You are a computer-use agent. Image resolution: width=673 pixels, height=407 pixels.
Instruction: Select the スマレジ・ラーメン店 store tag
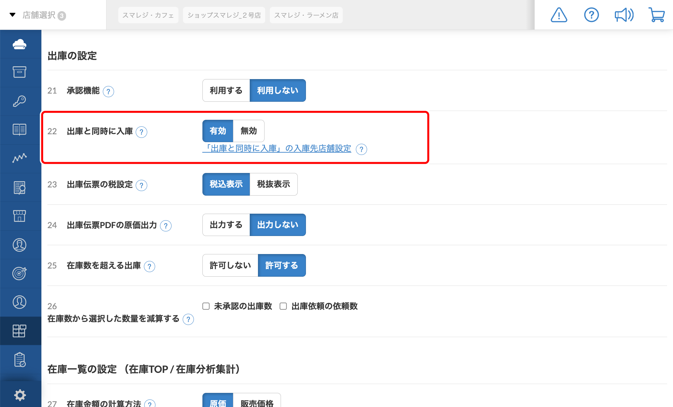point(306,15)
